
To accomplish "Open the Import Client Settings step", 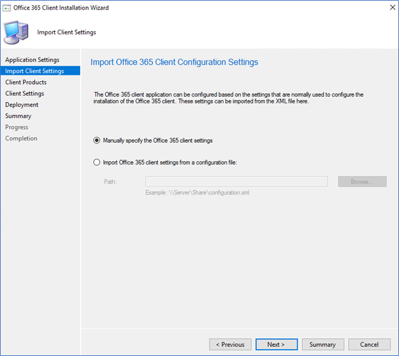I will pos(40,71).
